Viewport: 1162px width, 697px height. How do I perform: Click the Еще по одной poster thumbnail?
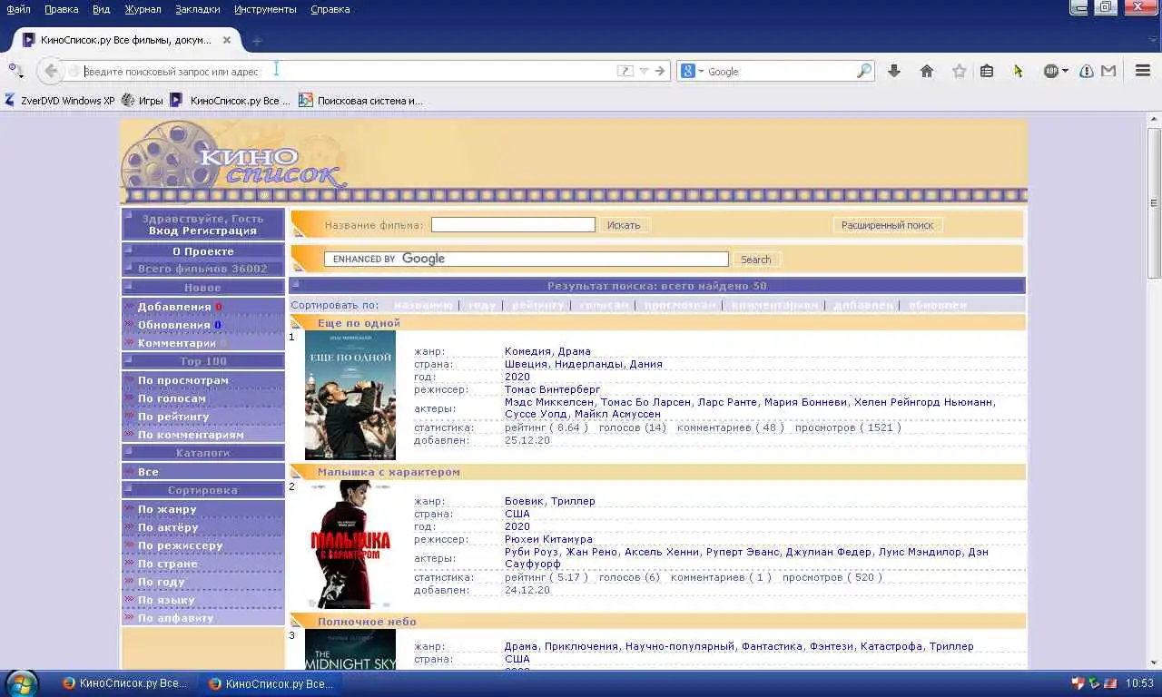(350, 395)
